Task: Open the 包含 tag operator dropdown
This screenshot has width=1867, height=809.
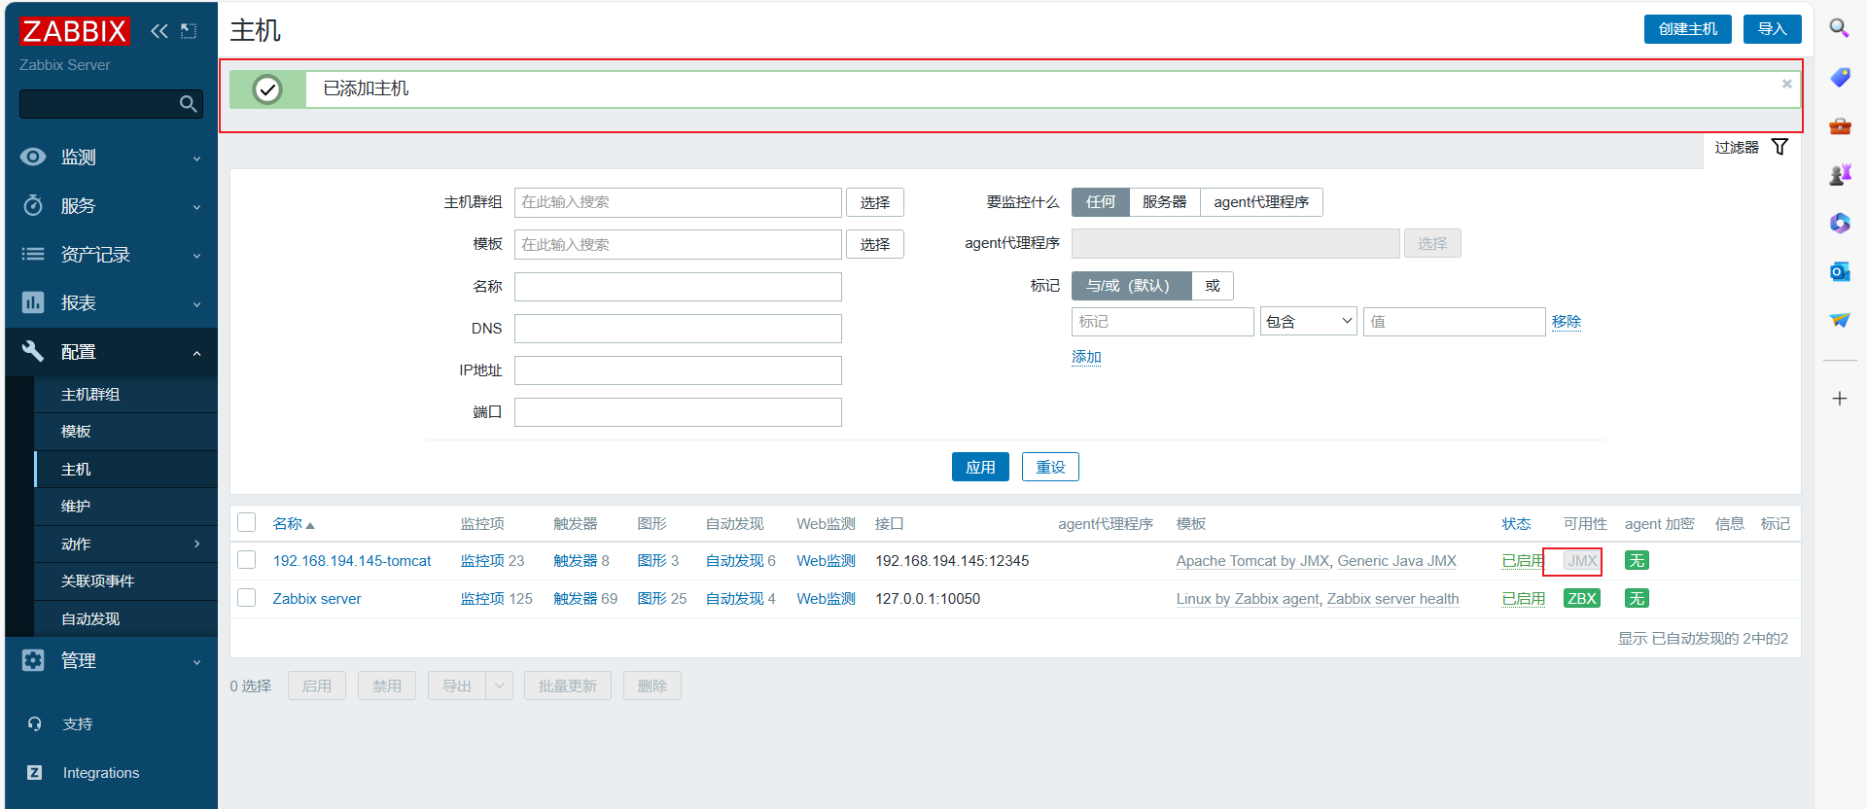Action: coord(1309,322)
